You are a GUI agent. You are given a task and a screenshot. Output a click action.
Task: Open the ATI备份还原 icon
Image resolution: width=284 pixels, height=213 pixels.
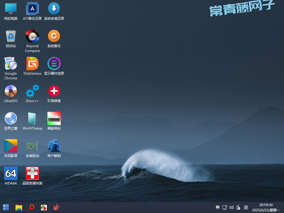pyautogui.click(x=32, y=9)
